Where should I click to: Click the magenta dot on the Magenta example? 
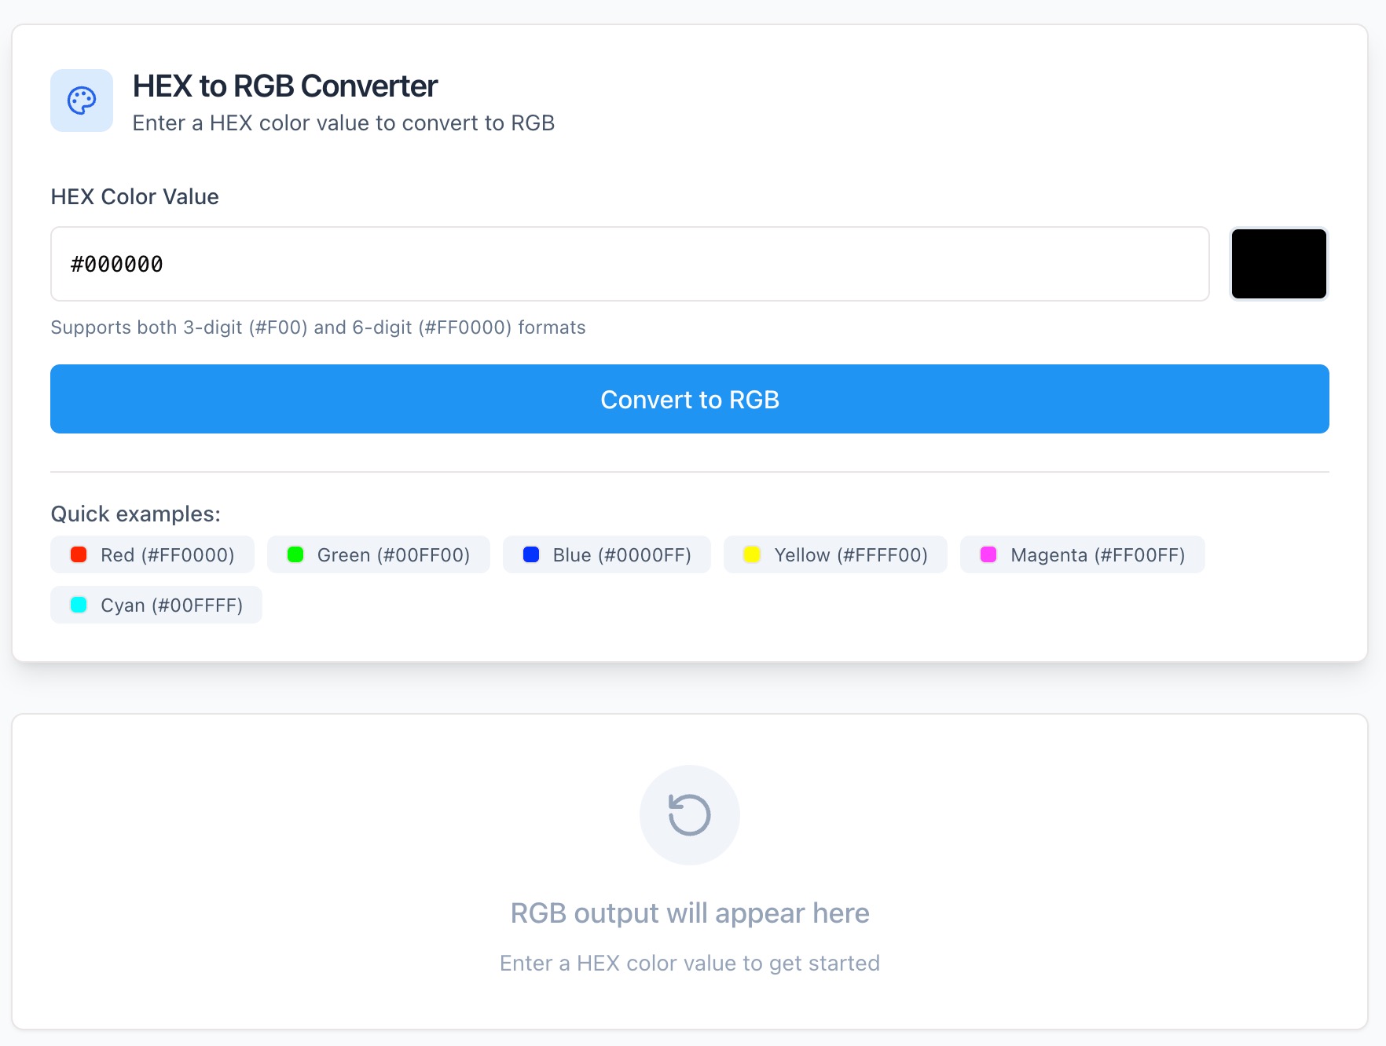pyautogui.click(x=988, y=554)
